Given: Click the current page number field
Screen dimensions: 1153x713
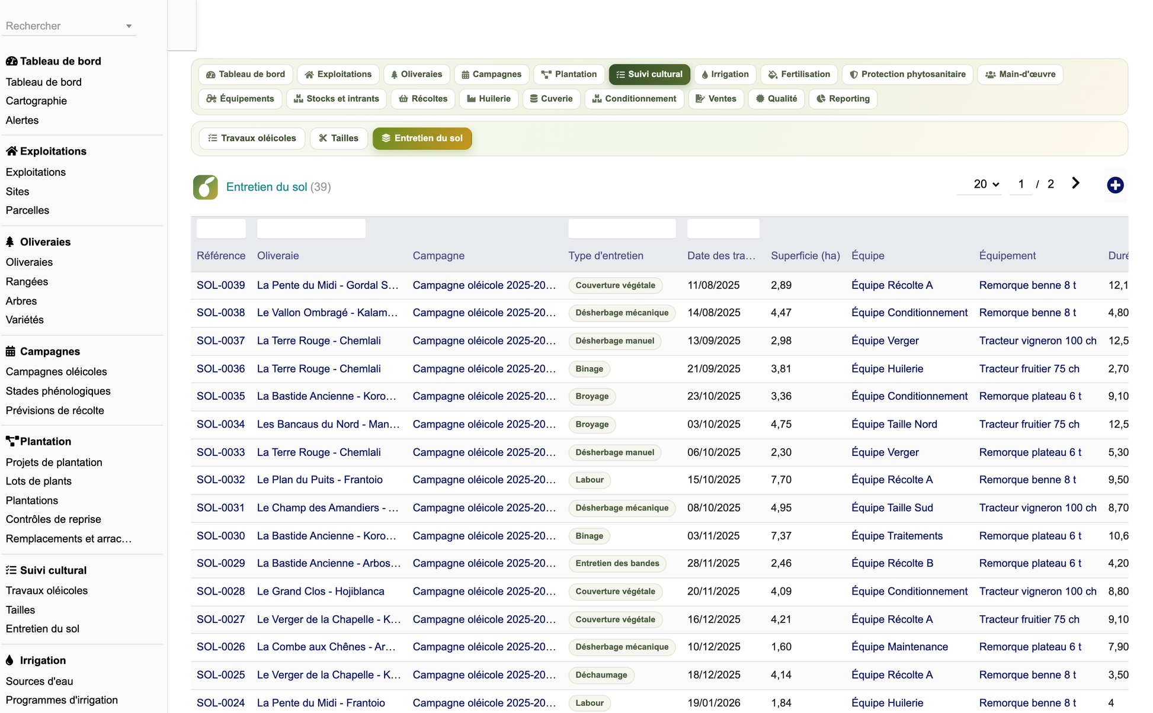Looking at the screenshot, I should (1021, 184).
